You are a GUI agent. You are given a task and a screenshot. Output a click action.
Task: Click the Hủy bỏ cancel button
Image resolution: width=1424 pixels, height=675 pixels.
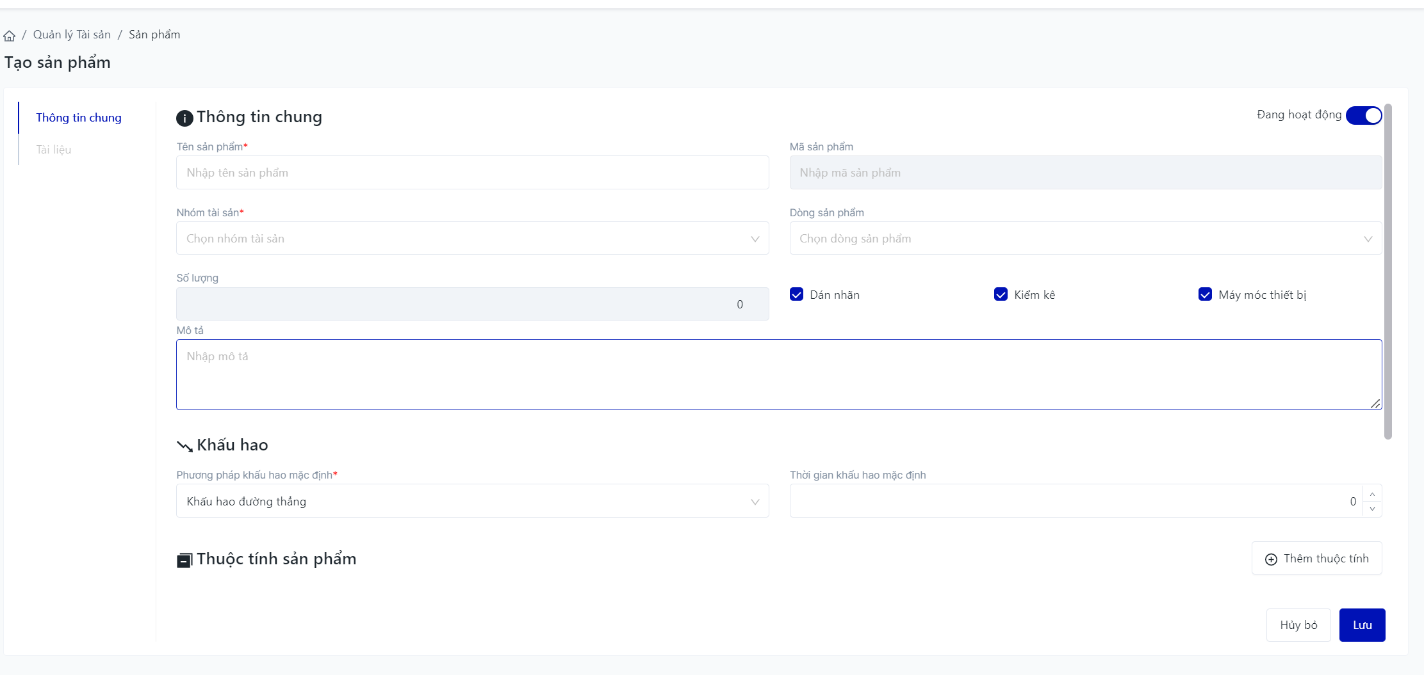1298,625
